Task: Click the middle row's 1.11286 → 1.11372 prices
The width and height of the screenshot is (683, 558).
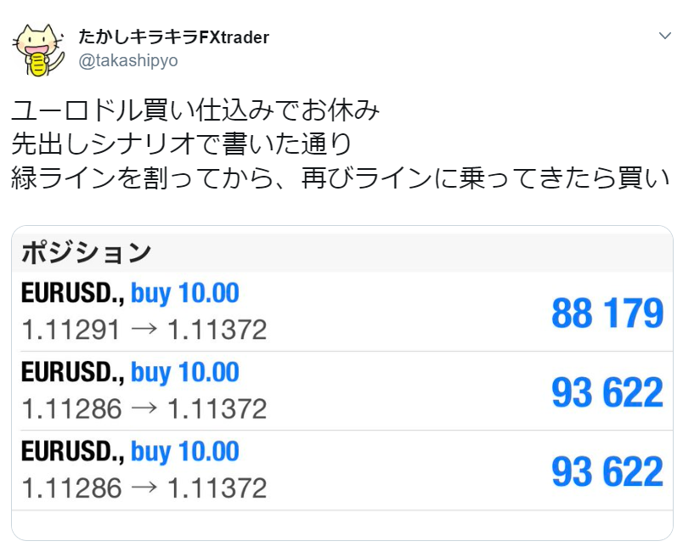Action: 144,409
